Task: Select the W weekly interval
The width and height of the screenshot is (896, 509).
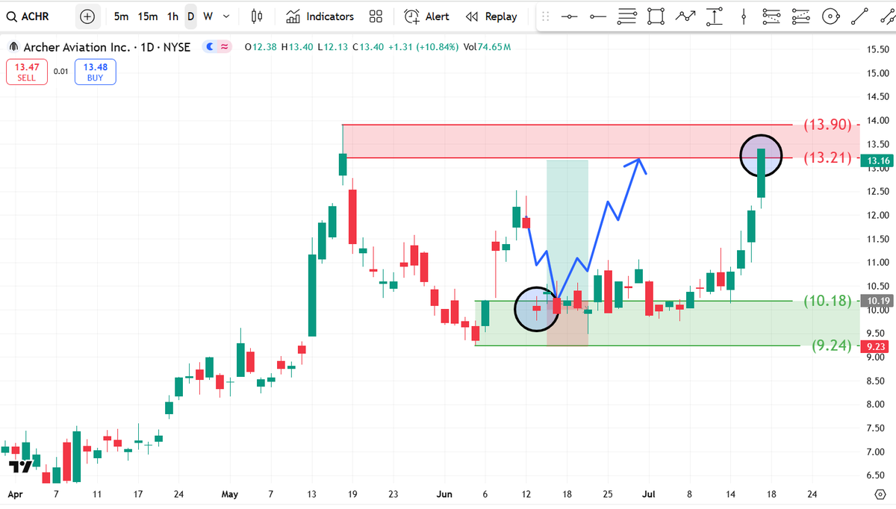Action: click(x=208, y=16)
